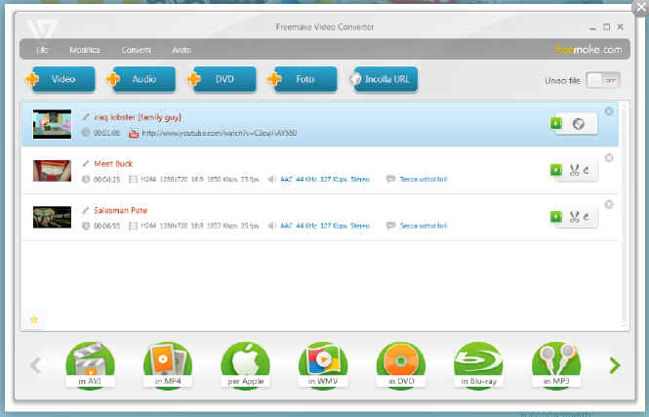Rename iraq lobster using its pencil icon
The image size is (649, 417).
pyautogui.click(x=86, y=117)
